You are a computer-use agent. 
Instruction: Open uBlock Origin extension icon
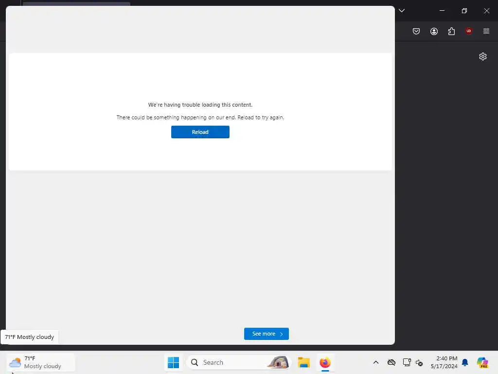[468, 31]
